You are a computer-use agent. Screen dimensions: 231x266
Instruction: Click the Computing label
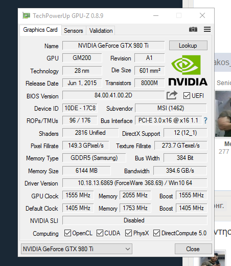(45, 234)
